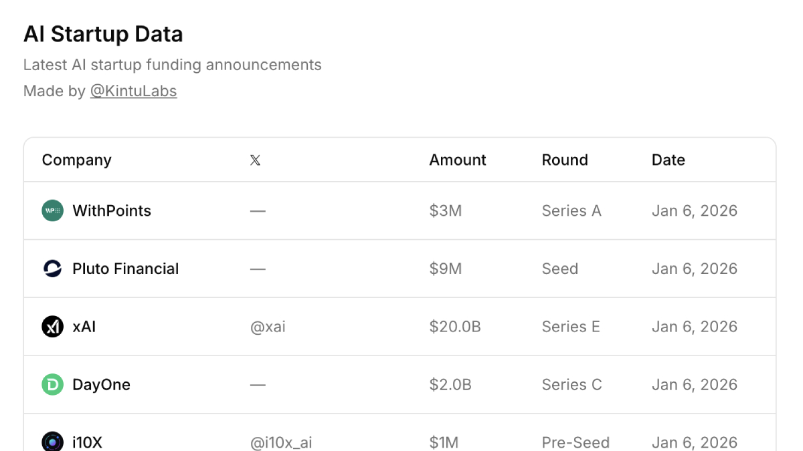Click the i10X logo icon
Viewport: 803px width, 451px height.
(x=52, y=442)
